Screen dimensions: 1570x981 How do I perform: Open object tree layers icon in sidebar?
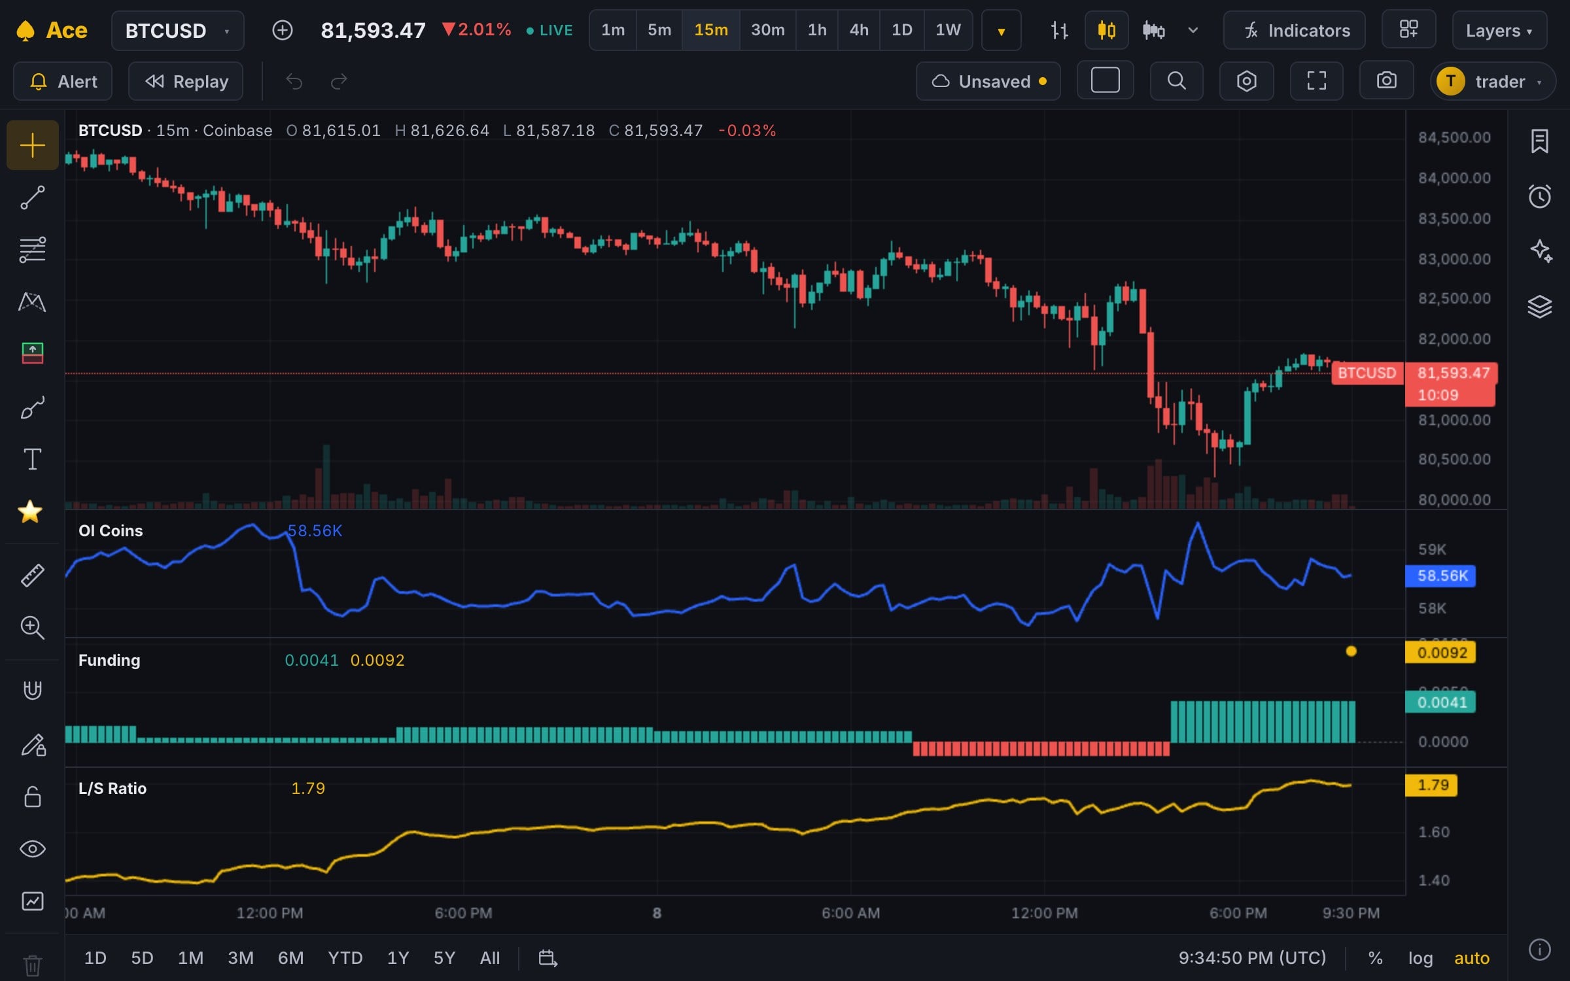1539,306
